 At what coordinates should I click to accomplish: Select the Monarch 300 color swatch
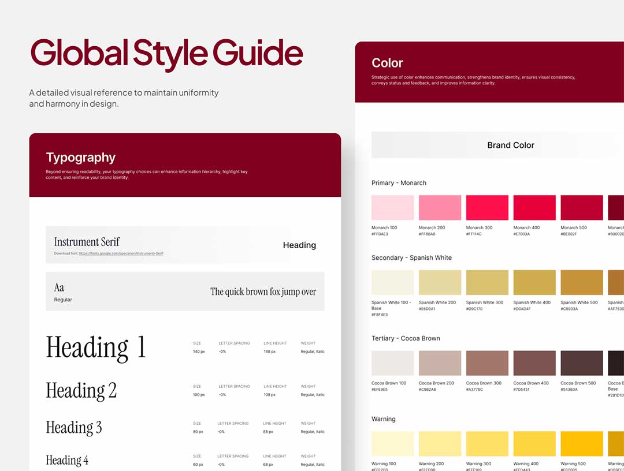(487, 207)
